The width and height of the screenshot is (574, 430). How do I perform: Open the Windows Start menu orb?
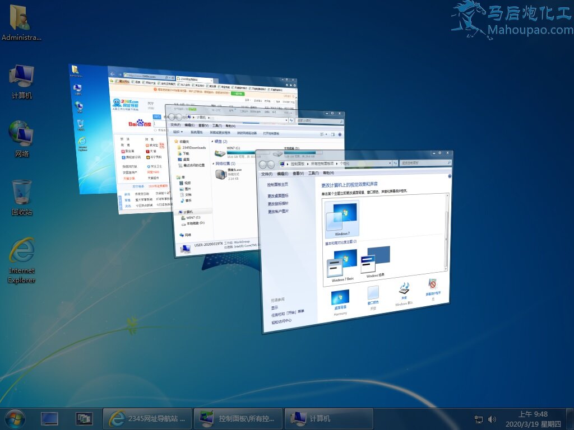coord(15,418)
